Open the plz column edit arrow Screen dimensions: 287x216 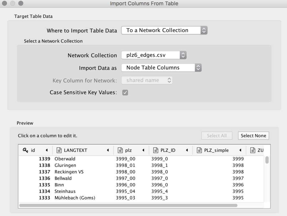(143, 150)
